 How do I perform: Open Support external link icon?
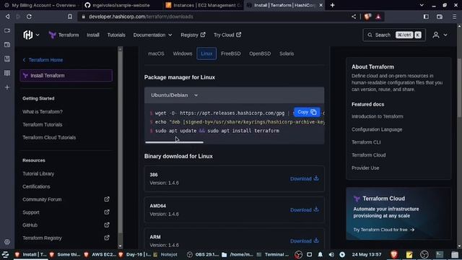click(107, 212)
